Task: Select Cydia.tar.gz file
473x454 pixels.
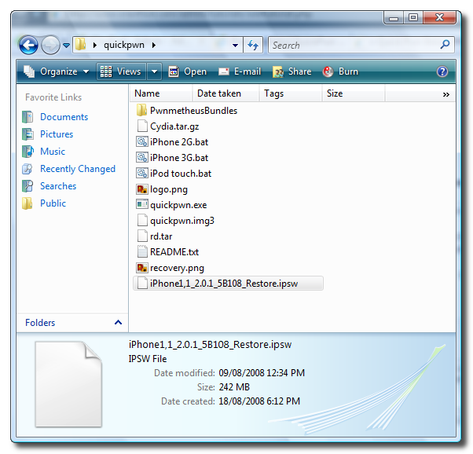Action: click(x=174, y=126)
